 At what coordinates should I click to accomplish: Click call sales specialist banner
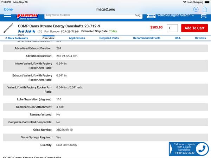click(x=188, y=149)
